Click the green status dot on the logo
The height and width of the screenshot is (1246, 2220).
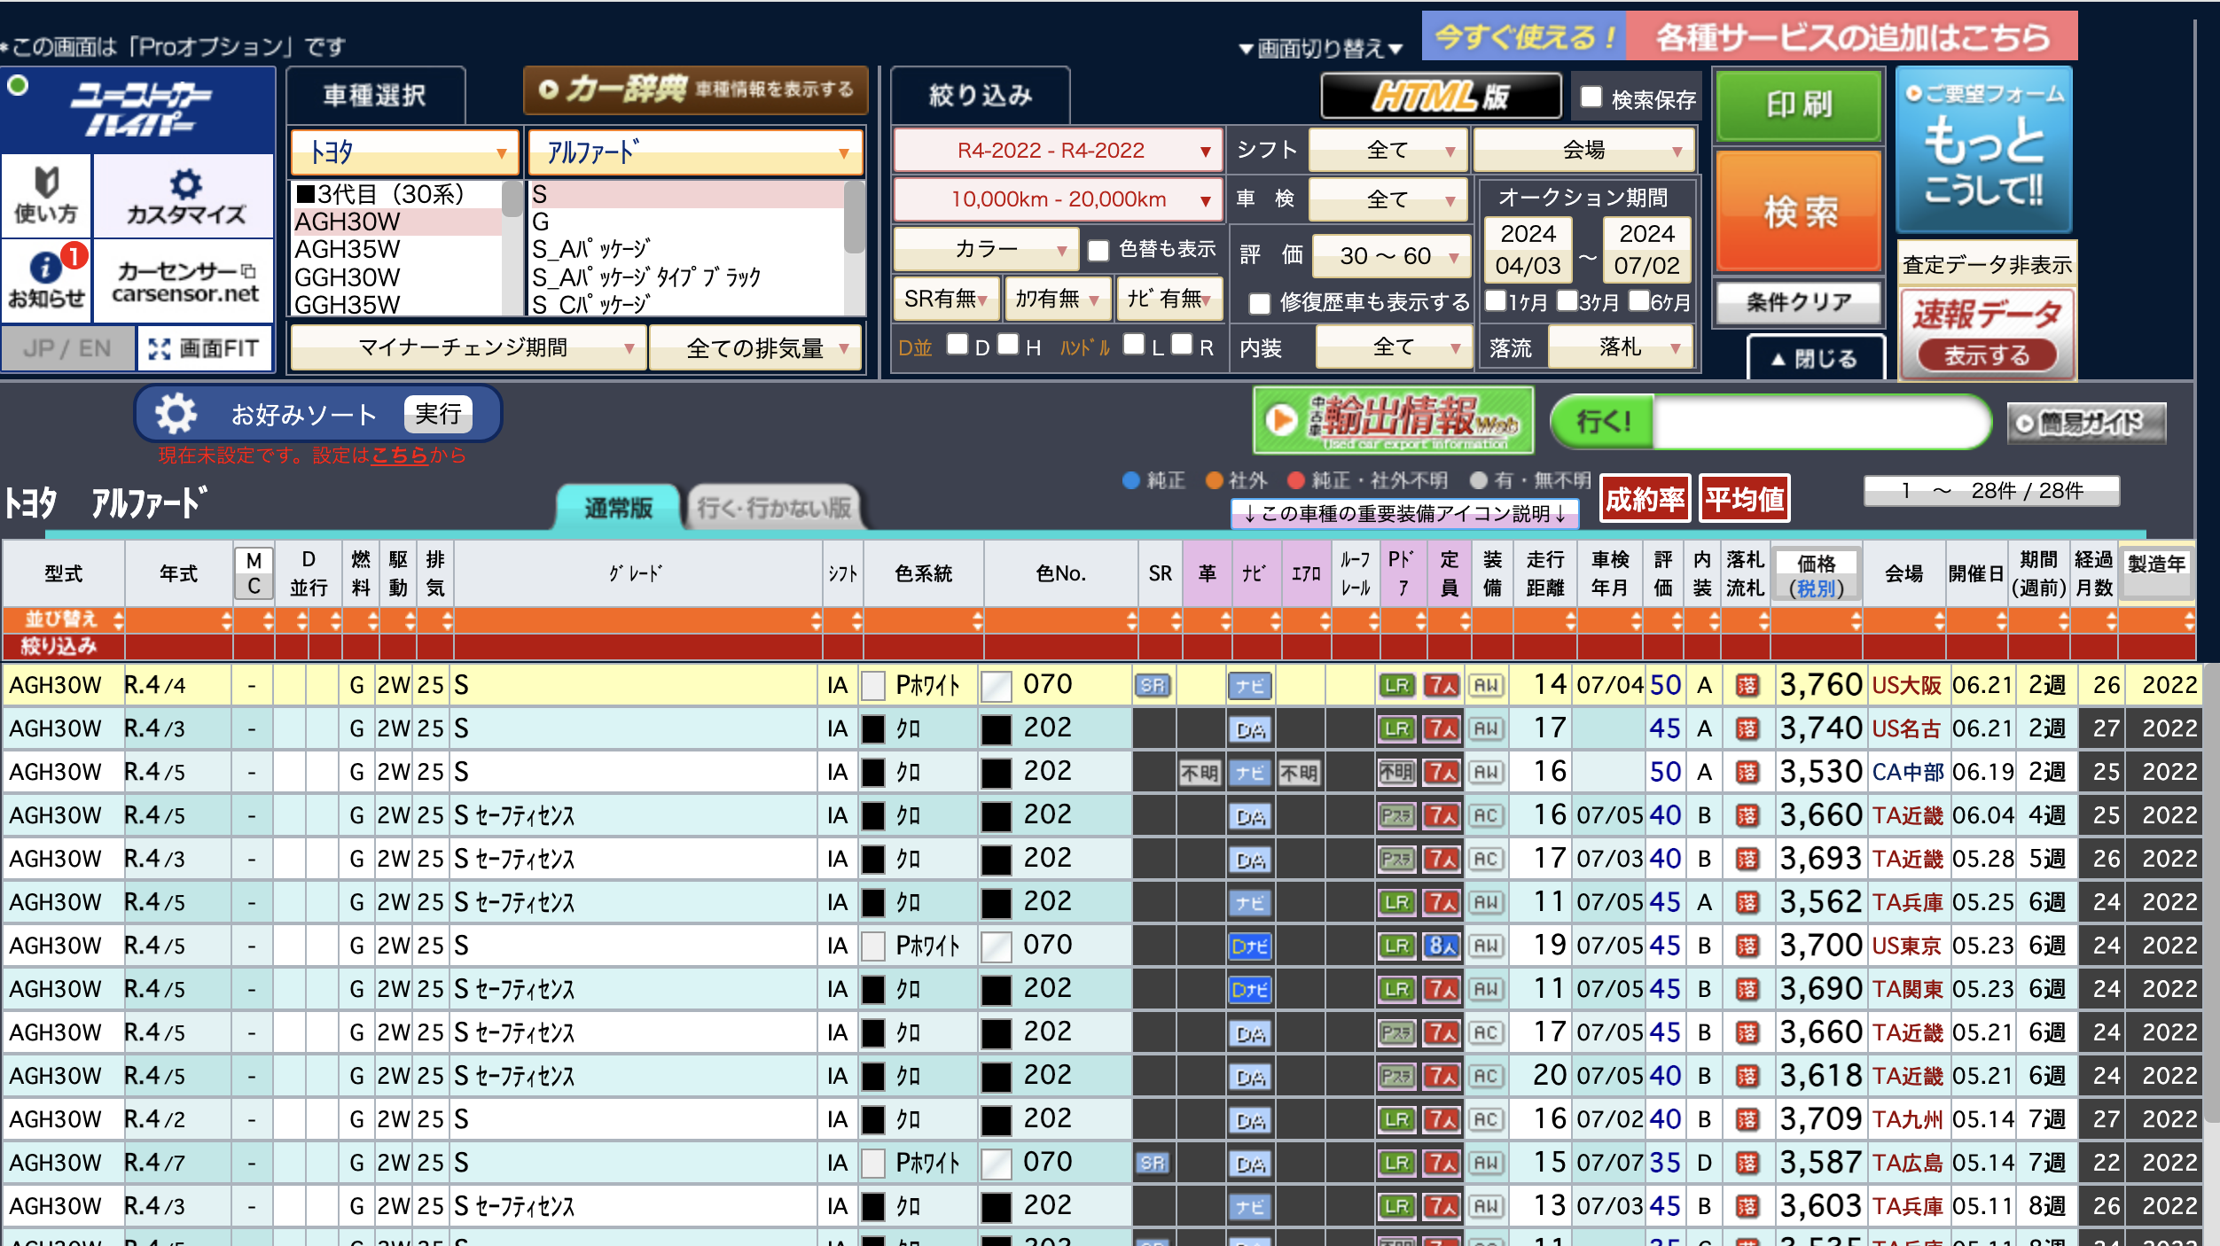[x=18, y=86]
